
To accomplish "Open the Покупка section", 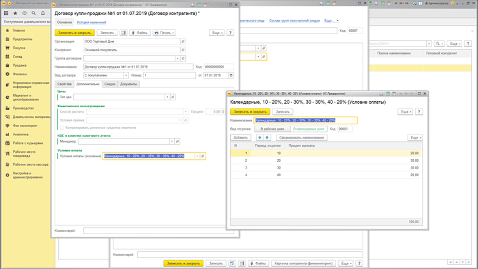I will pos(19,48).
